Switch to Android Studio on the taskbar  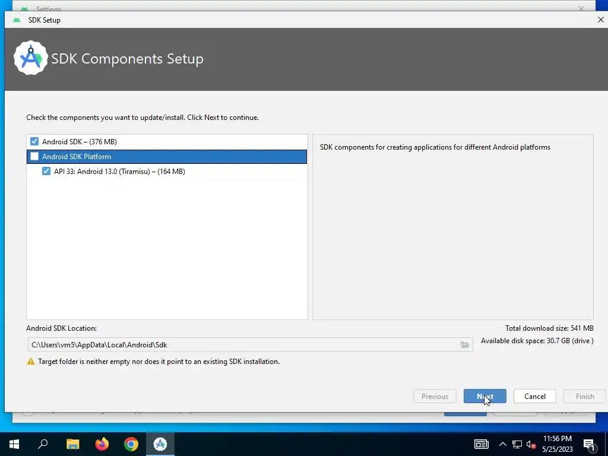pos(160,444)
